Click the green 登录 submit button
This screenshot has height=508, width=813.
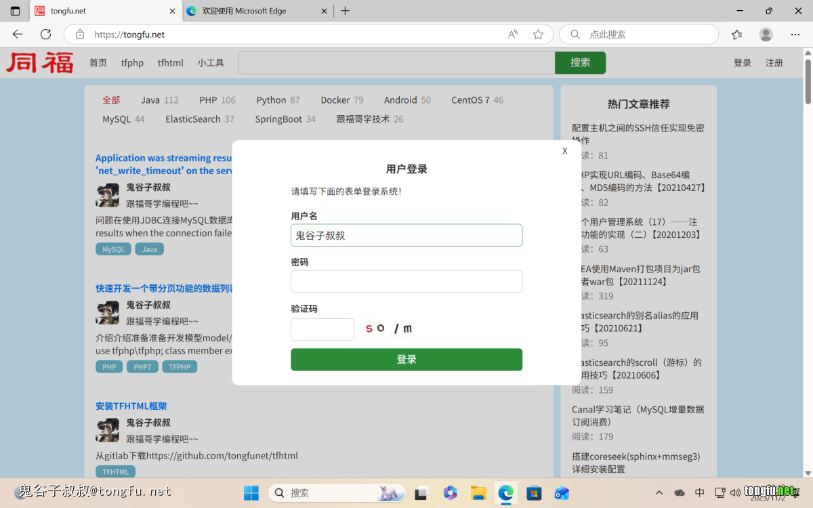click(406, 360)
